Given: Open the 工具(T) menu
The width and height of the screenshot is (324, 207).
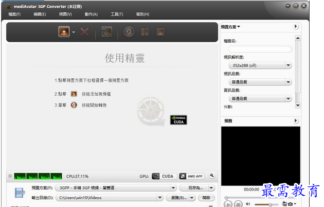Looking at the screenshot, I should (117, 14).
